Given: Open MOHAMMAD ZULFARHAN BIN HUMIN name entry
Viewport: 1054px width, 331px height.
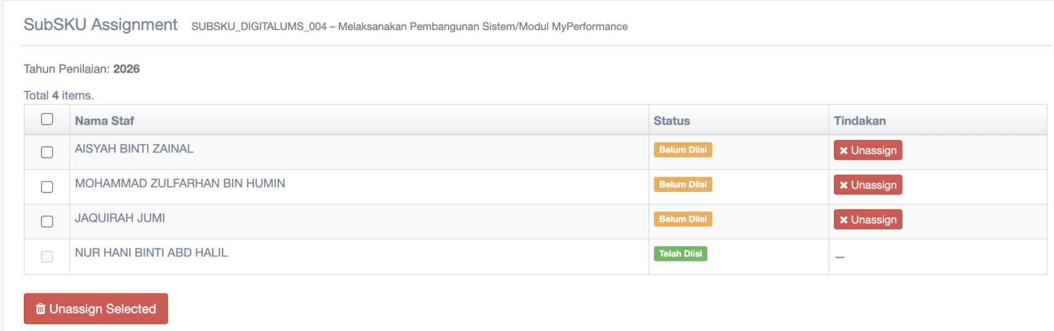Looking at the screenshot, I should click(179, 184).
